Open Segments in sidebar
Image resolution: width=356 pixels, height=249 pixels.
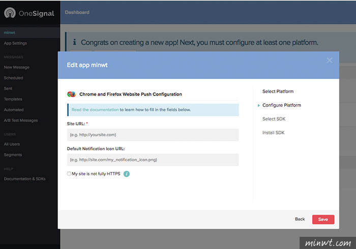13,155
